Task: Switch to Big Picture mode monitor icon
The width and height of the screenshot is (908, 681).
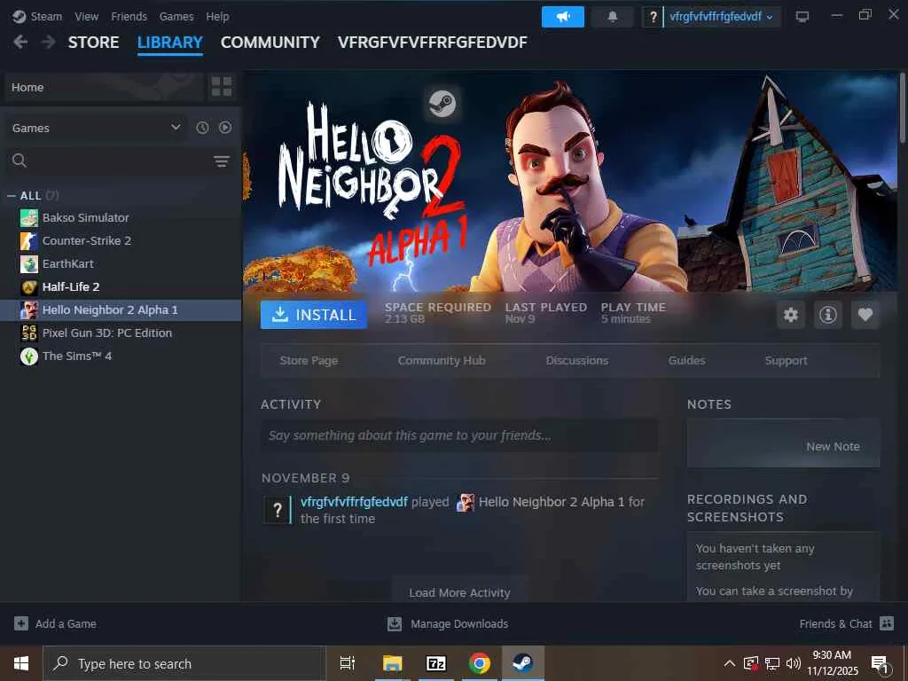Action: pyautogui.click(x=802, y=17)
